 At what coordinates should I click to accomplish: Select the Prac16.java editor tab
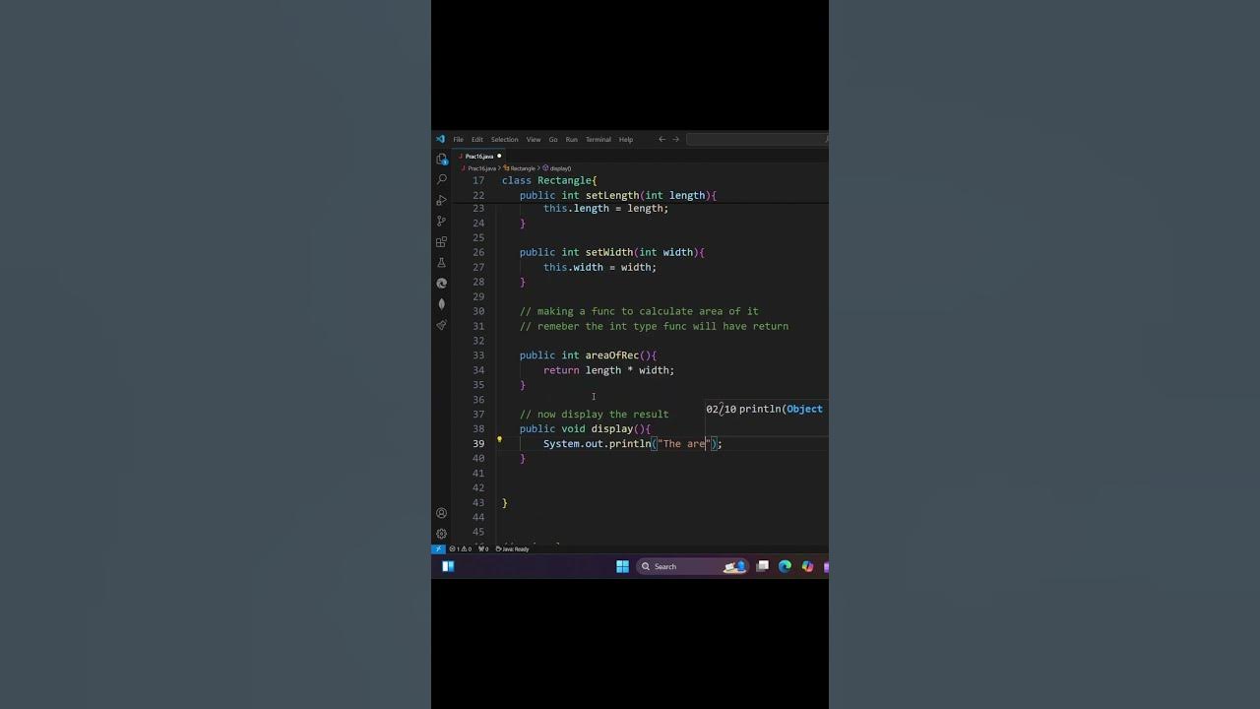(479, 156)
